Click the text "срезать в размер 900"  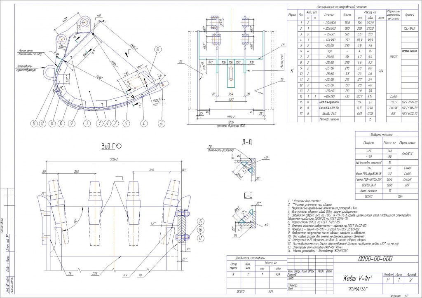click(x=231, y=126)
